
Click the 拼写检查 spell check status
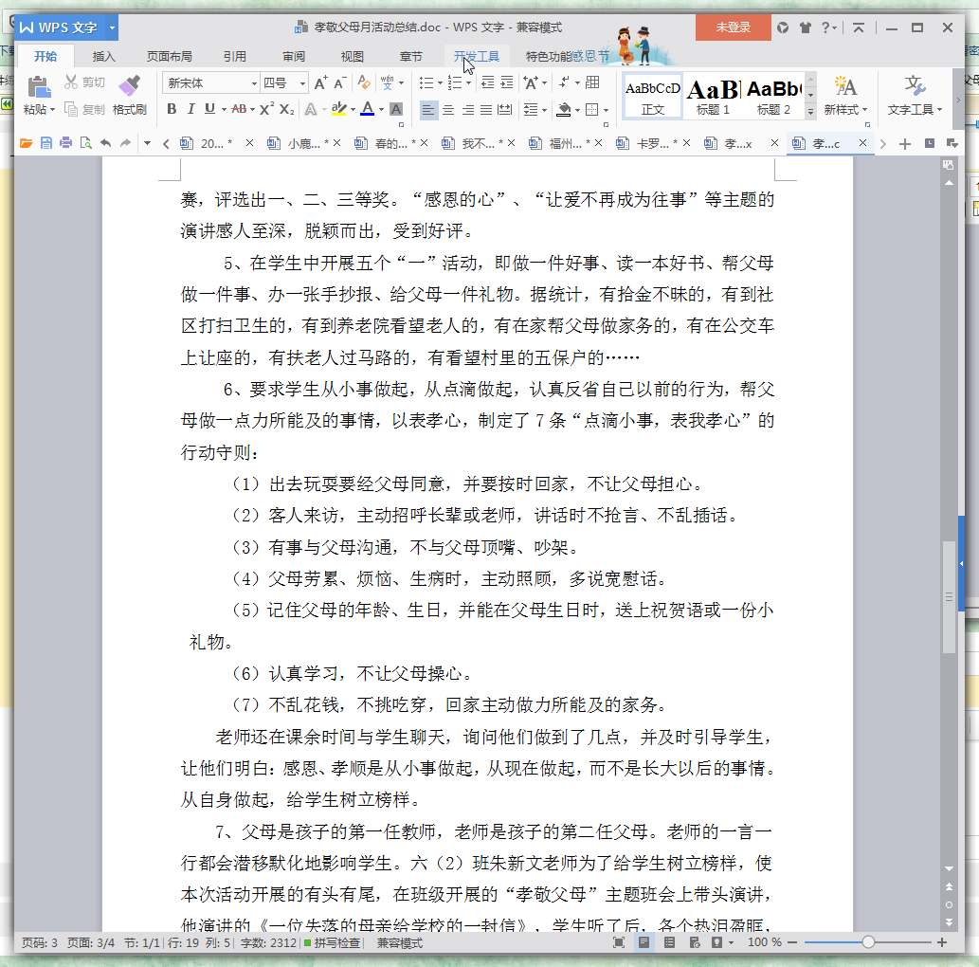pyautogui.click(x=332, y=942)
